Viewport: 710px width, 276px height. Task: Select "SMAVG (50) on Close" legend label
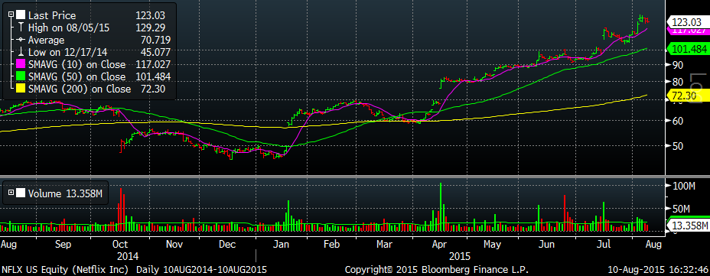click(x=77, y=77)
